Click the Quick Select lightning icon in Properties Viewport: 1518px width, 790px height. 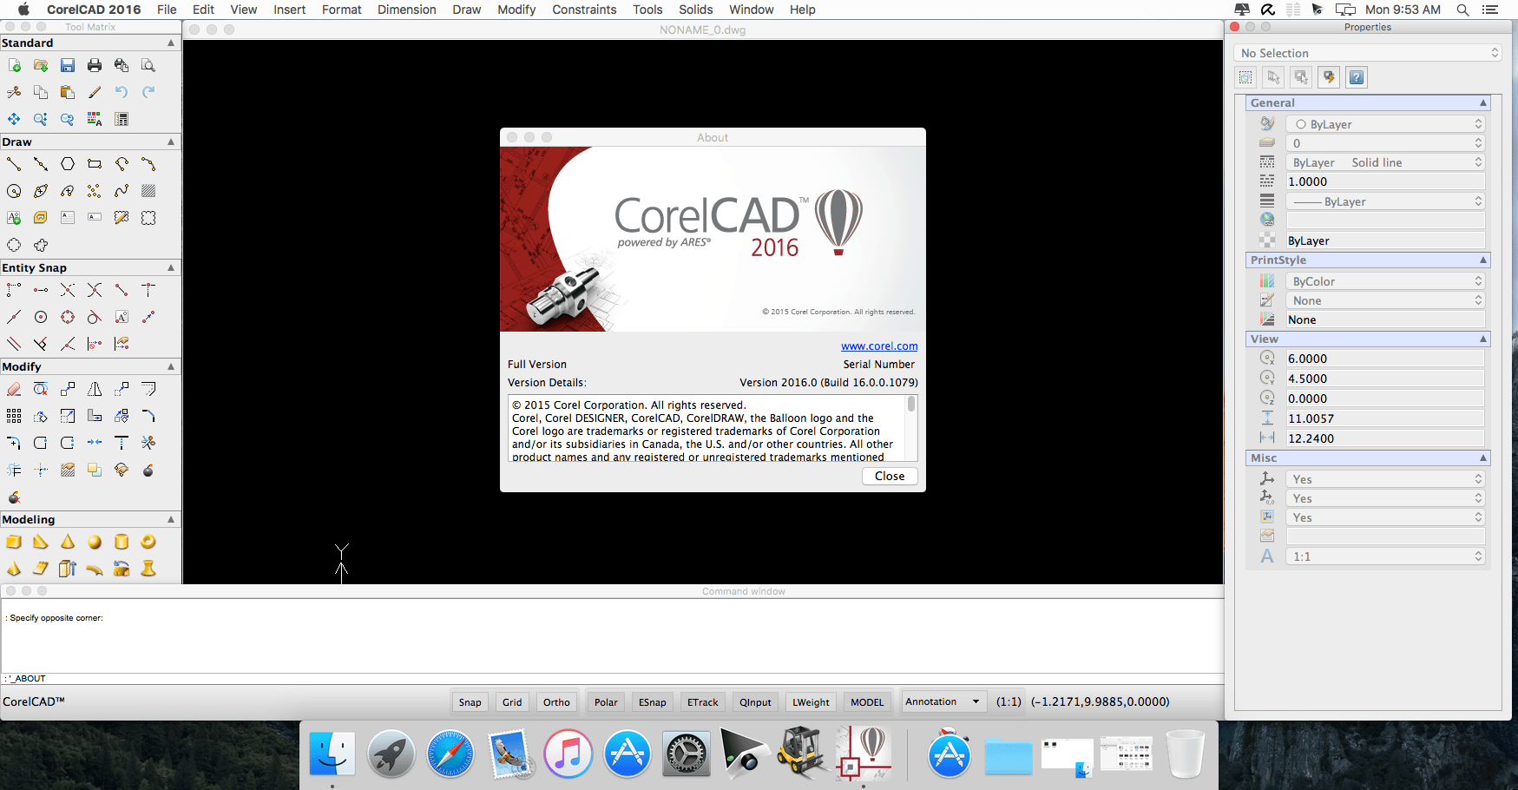(x=1329, y=77)
